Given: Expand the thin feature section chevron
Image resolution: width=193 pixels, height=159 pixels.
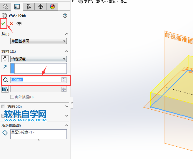Looking at the screenshot, I should (67, 116).
